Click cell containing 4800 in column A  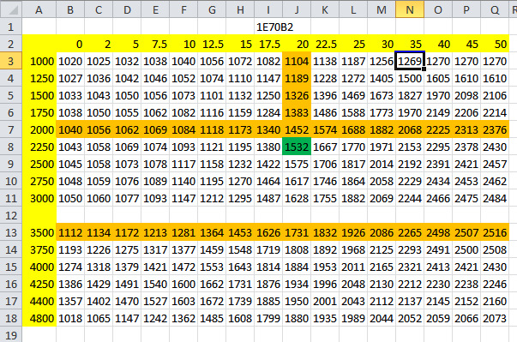tap(39, 318)
